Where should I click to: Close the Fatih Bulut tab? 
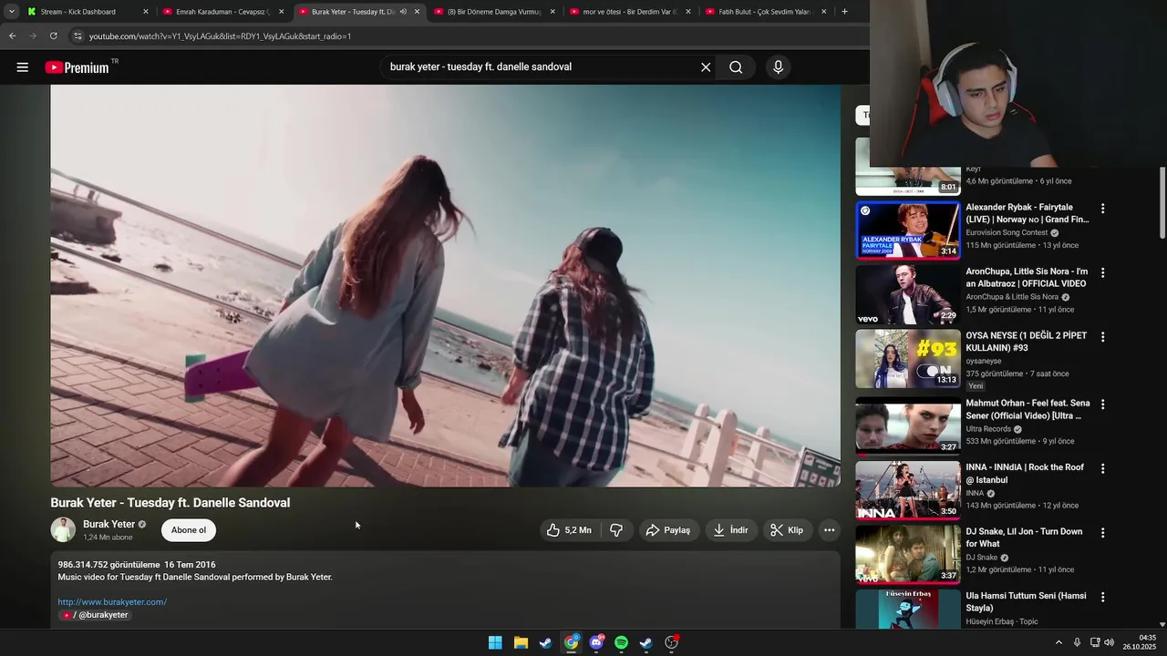point(824,12)
